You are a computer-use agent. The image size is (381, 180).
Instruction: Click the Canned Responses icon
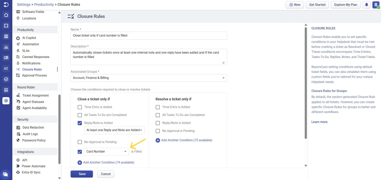18,57
